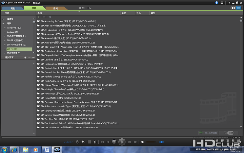Click the Stop button
Screen dimensions: 244x153
[x=114, y=142]
